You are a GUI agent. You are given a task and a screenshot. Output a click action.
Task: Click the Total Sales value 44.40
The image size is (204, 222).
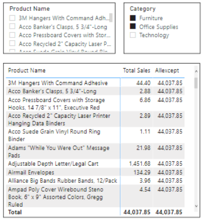click(144, 83)
